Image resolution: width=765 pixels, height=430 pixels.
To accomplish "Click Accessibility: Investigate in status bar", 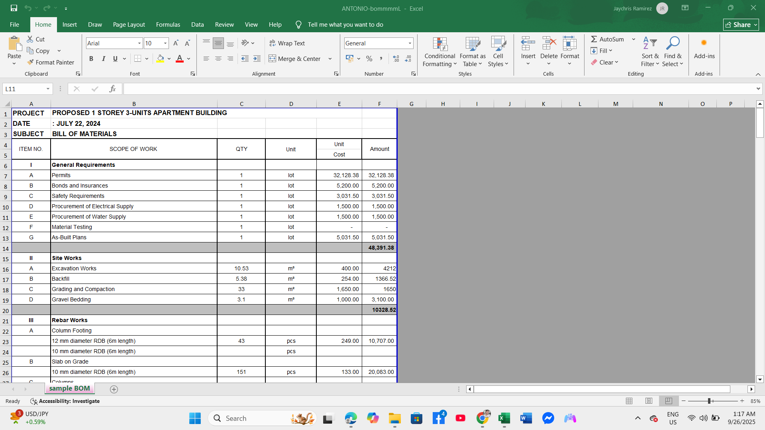I will (x=65, y=401).
